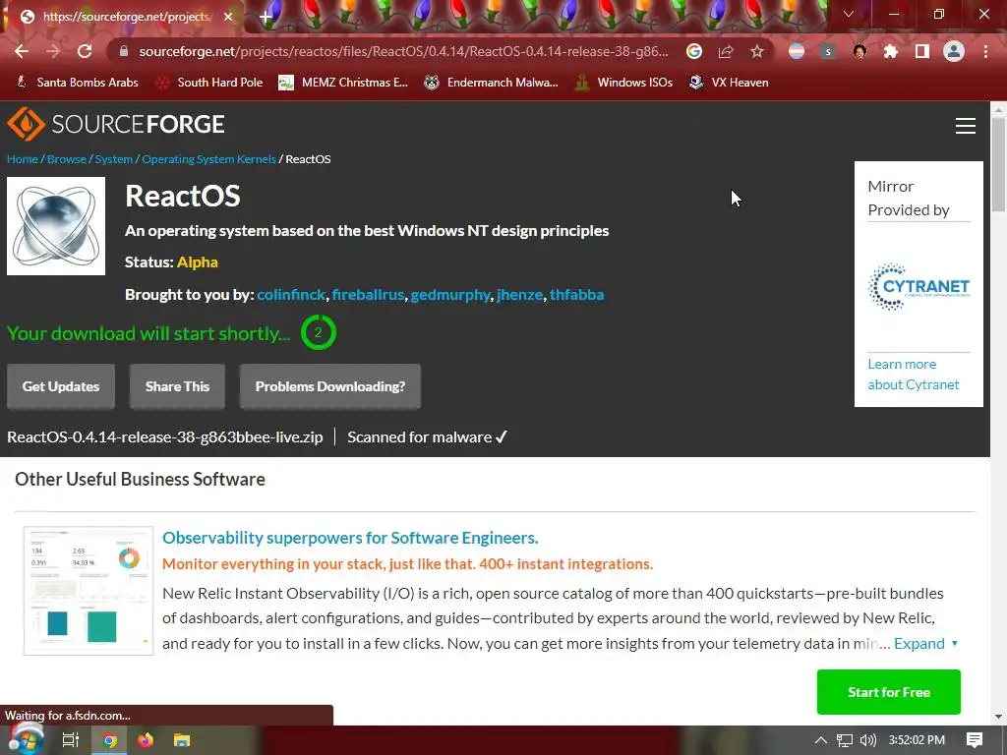Open thfabba profile link
Image resolution: width=1007 pixels, height=755 pixels.
(x=576, y=295)
